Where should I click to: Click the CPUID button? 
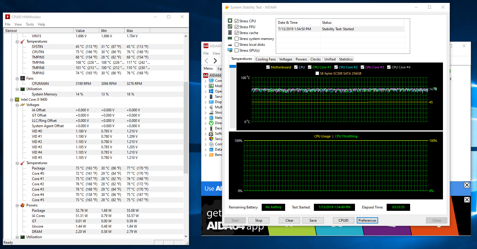pos(344,221)
